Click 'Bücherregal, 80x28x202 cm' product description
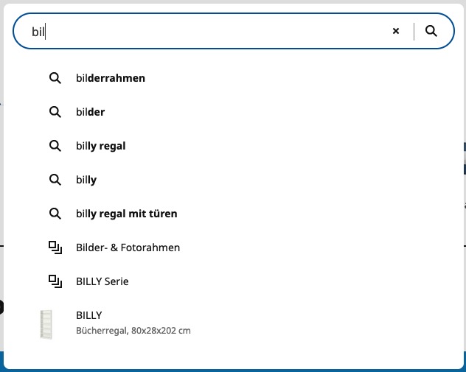This screenshot has height=372, width=466. pyautogui.click(x=133, y=331)
